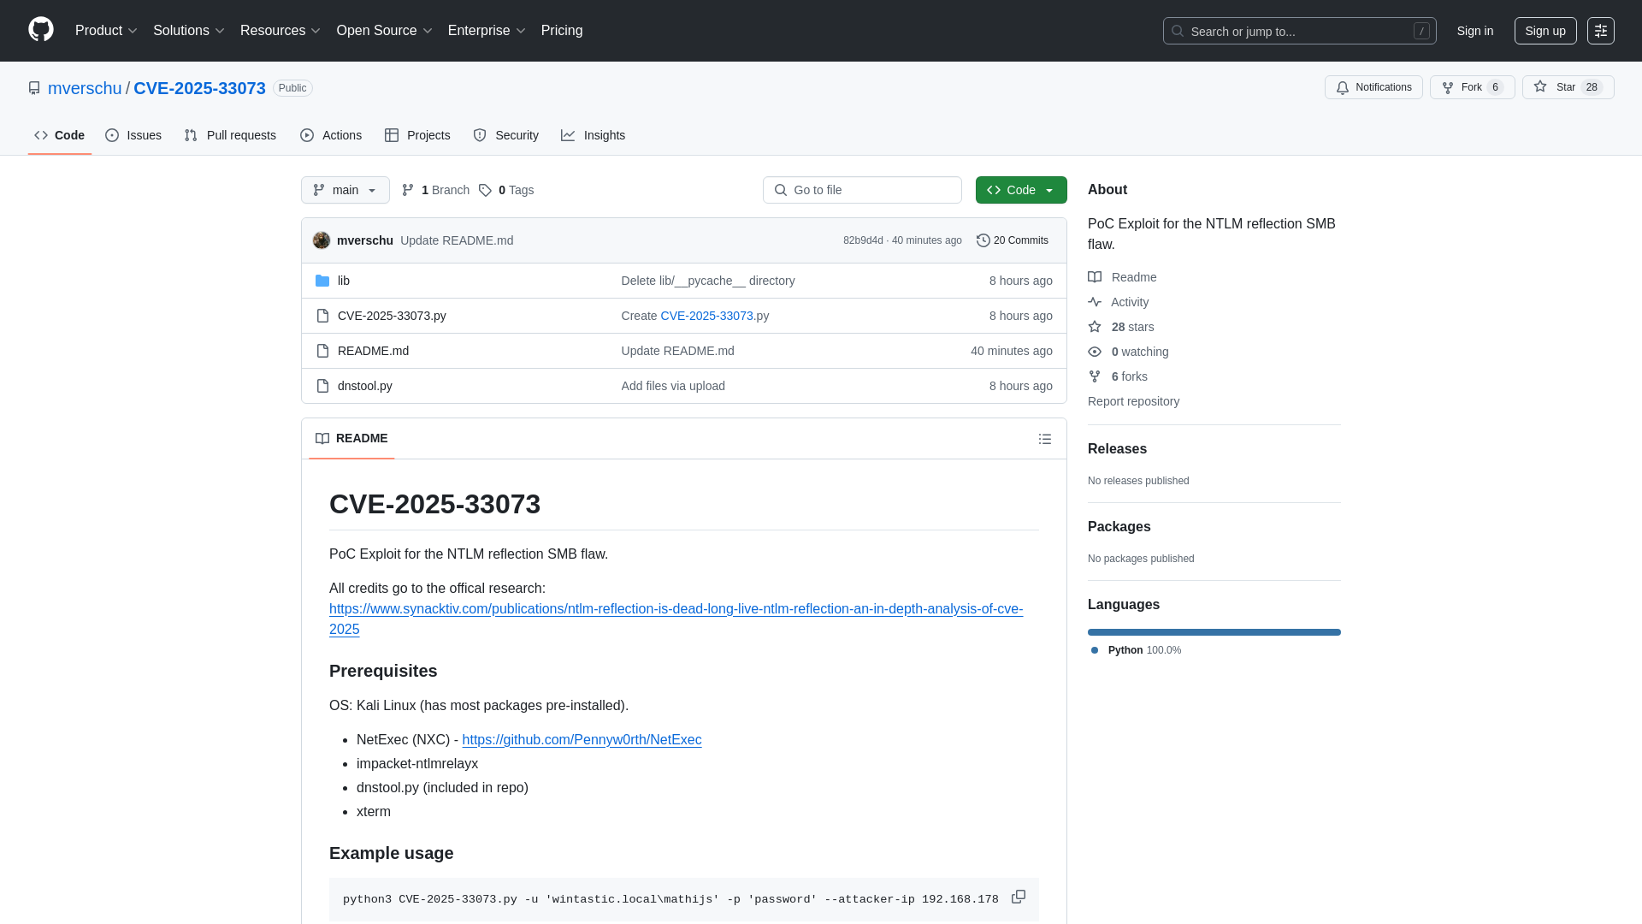This screenshot has height=924, width=1642.
Task: View the 6 forks link
Action: tap(1118, 376)
